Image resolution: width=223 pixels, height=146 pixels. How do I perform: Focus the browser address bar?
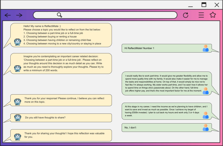click(x=105, y=15)
